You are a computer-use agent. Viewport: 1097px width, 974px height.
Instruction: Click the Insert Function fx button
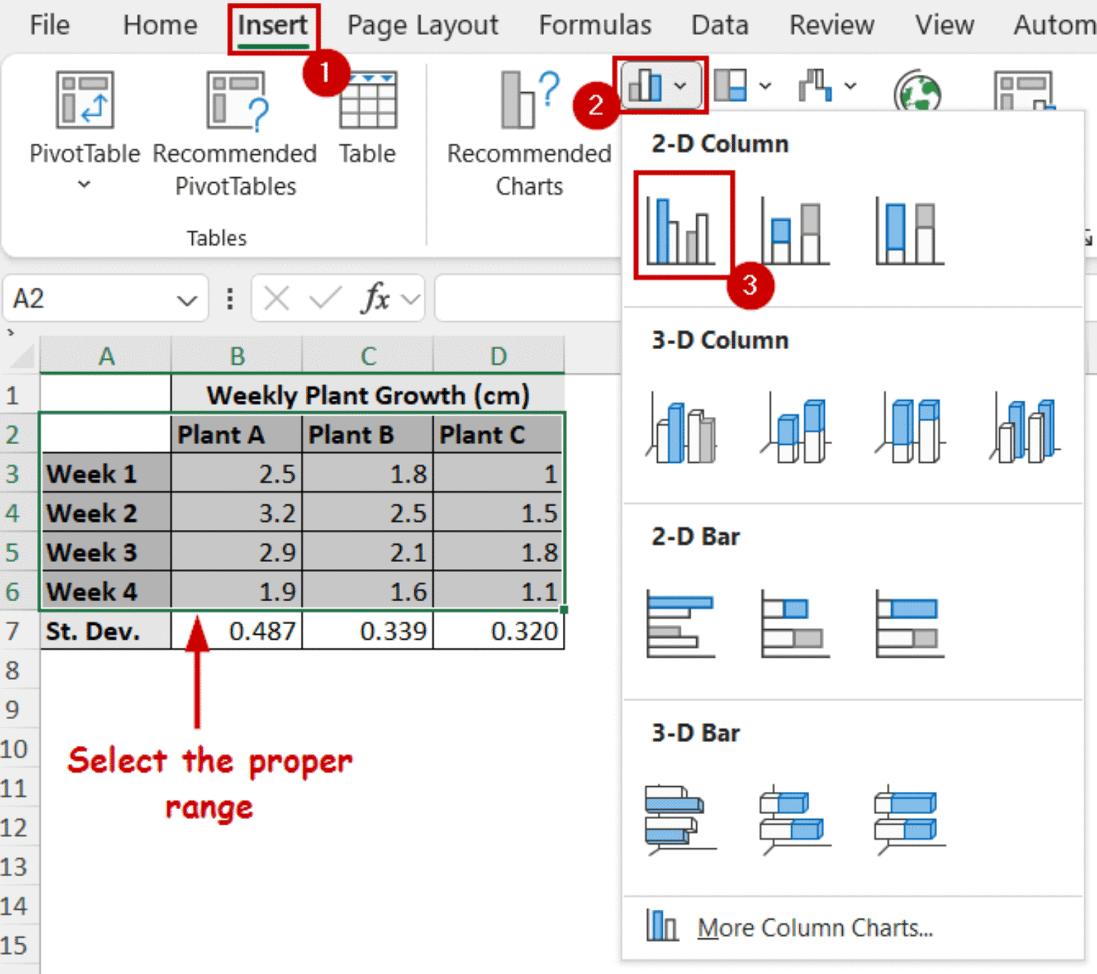pyautogui.click(x=376, y=298)
